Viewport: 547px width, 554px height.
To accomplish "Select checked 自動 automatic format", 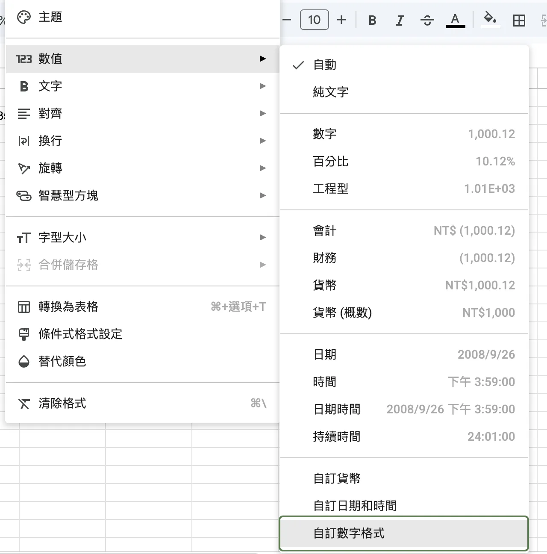I will [404, 65].
